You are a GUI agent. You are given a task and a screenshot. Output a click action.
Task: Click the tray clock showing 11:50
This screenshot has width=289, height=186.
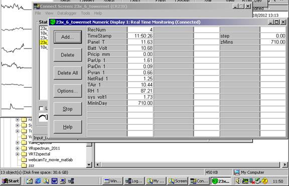click(278, 181)
